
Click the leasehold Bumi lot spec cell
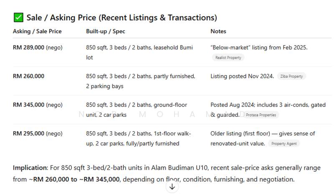(x=139, y=52)
